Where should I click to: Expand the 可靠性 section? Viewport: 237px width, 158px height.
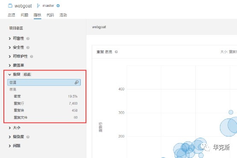pos(17,38)
